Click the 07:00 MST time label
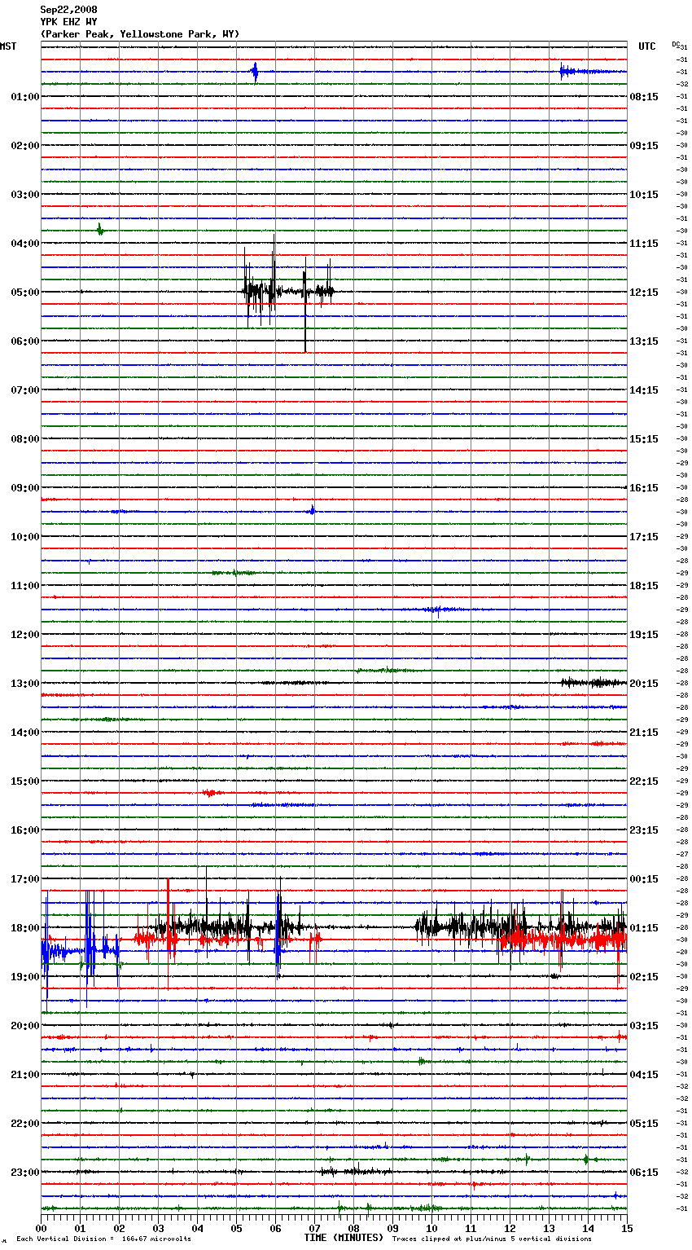The image size is (692, 1250). [25, 390]
